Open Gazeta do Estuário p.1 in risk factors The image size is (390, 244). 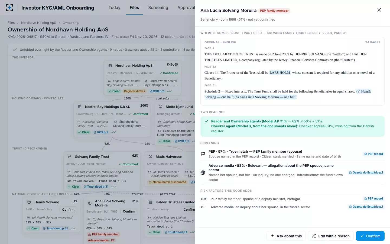click(366, 207)
